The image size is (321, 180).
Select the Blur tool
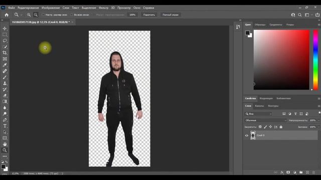click(x=5, y=107)
